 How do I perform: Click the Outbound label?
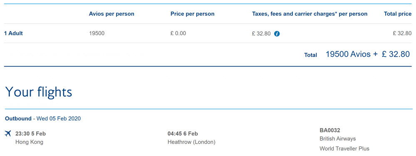[x=18, y=118]
